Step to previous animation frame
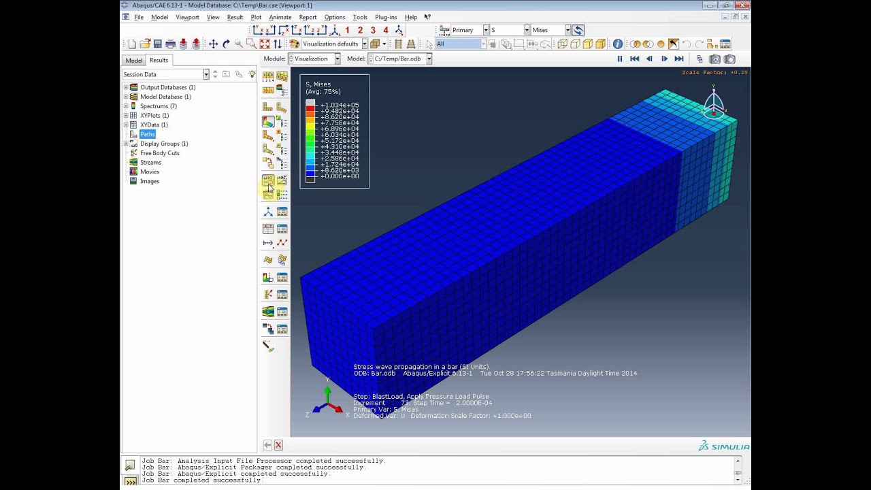Image resolution: width=871 pixels, height=490 pixels. pyautogui.click(x=649, y=59)
